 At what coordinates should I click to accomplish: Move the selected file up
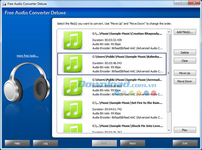[x=185, y=73]
